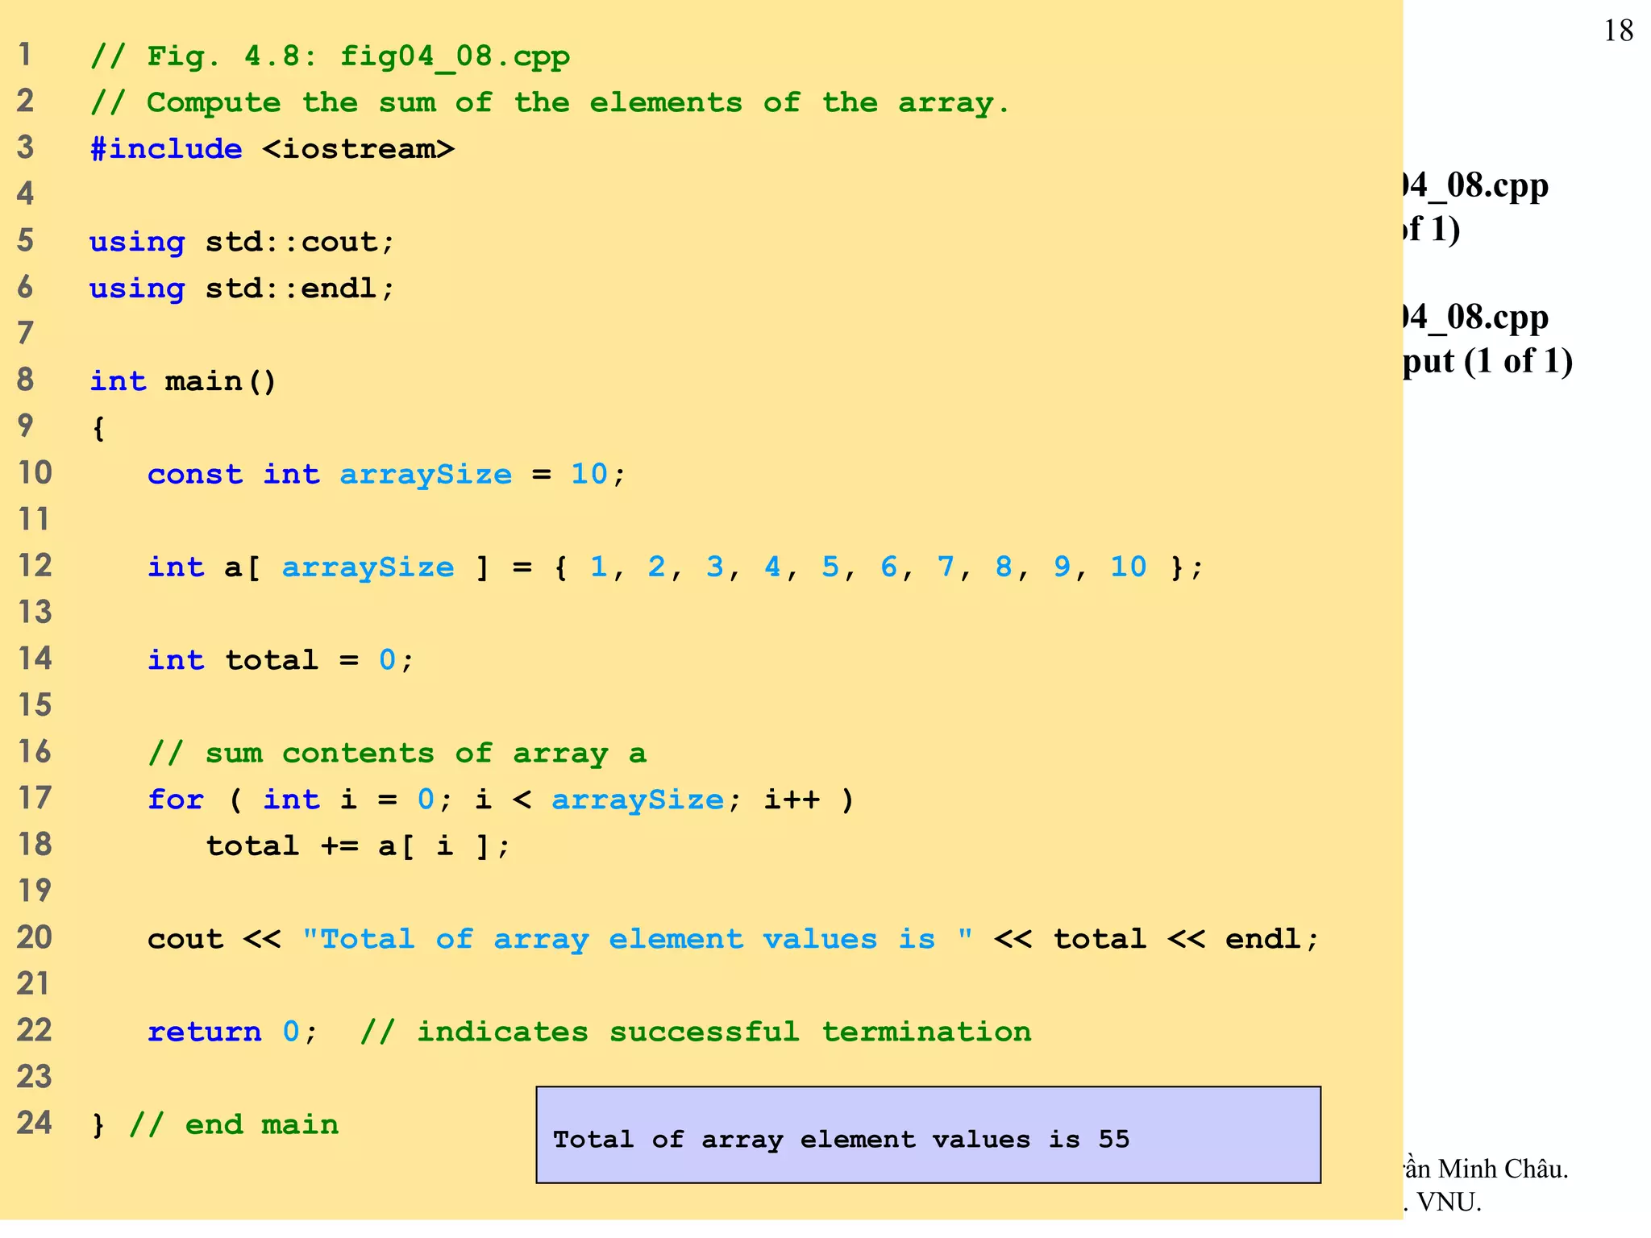Click the author text "Minh Châu."
This screenshot has width=1651, height=1238.
tap(1503, 1169)
